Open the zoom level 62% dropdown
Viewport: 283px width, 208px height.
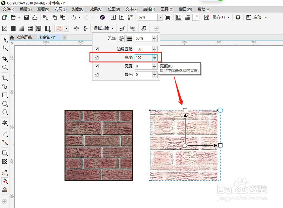160,17
